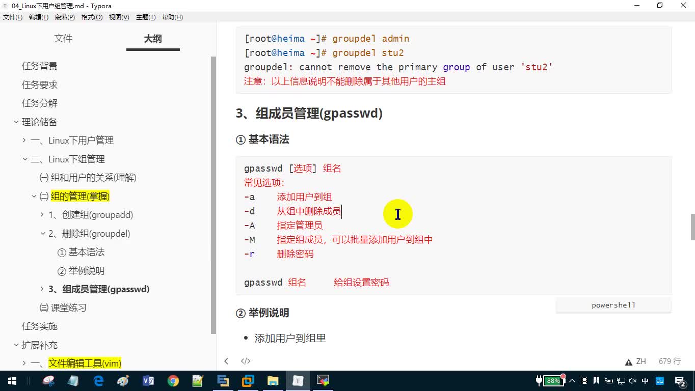The height and width of the screenshot is (391, 695).
Task: Hide the sidebar with back arrow
Action: tap(226, 361)
